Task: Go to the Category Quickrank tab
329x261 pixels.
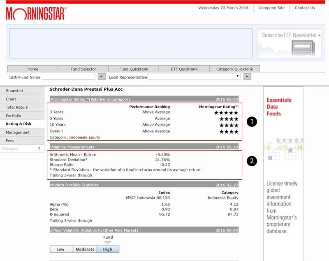Action: tap(235, 69)
